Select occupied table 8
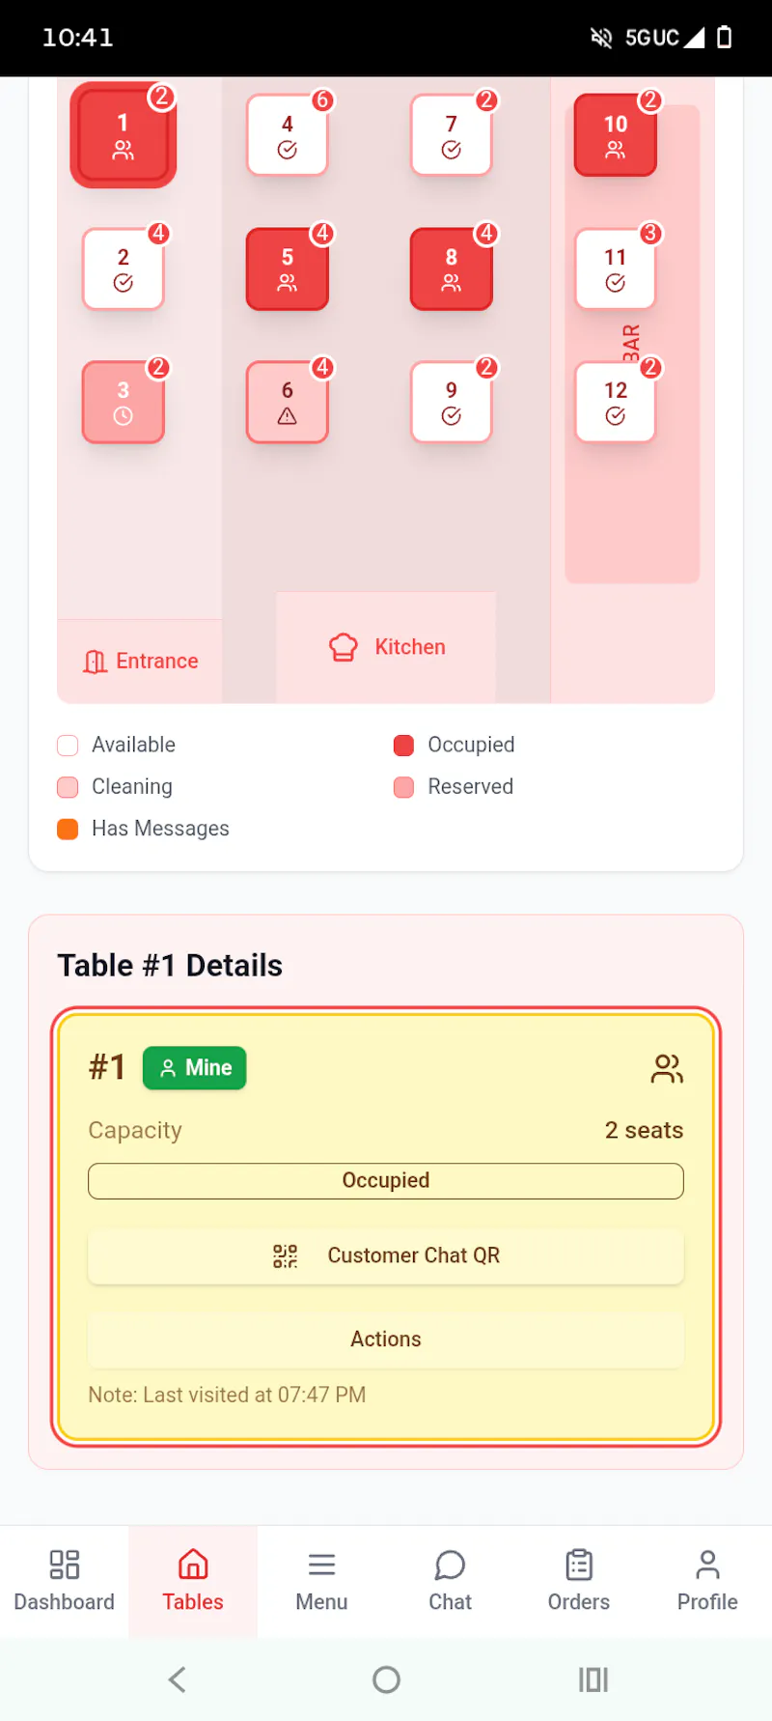This screenshot has height=1721, width=772. pyautogui.click(x=452, y=268)
